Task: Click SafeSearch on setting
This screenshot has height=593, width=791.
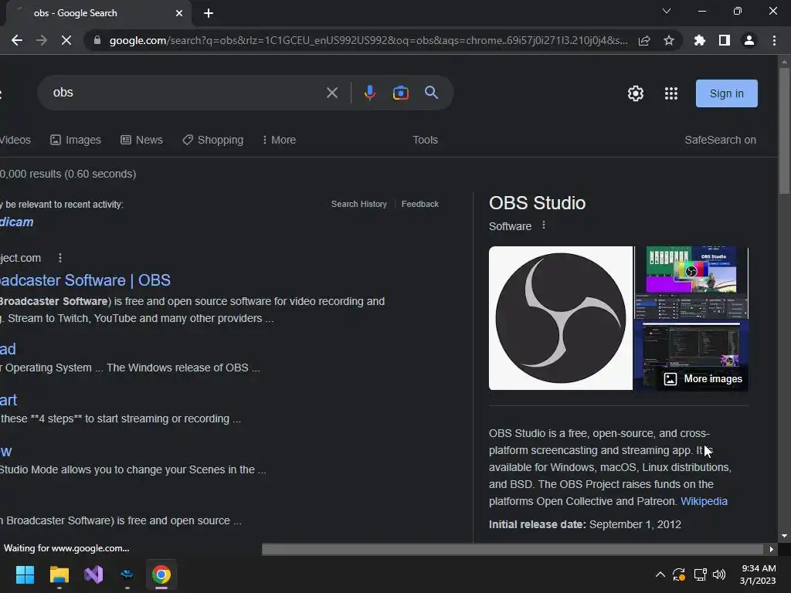Action: click(721, 141)
